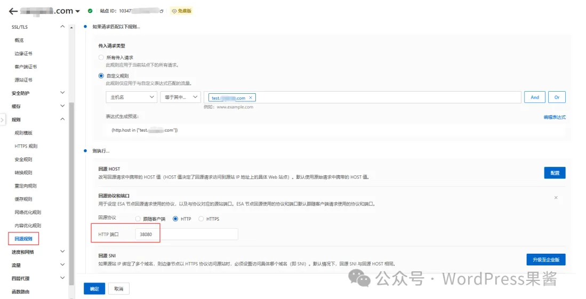Viewport: 586px width, 299px height.
Task: Close the 回源协议和端口 section with X
Action: (556, 197)
